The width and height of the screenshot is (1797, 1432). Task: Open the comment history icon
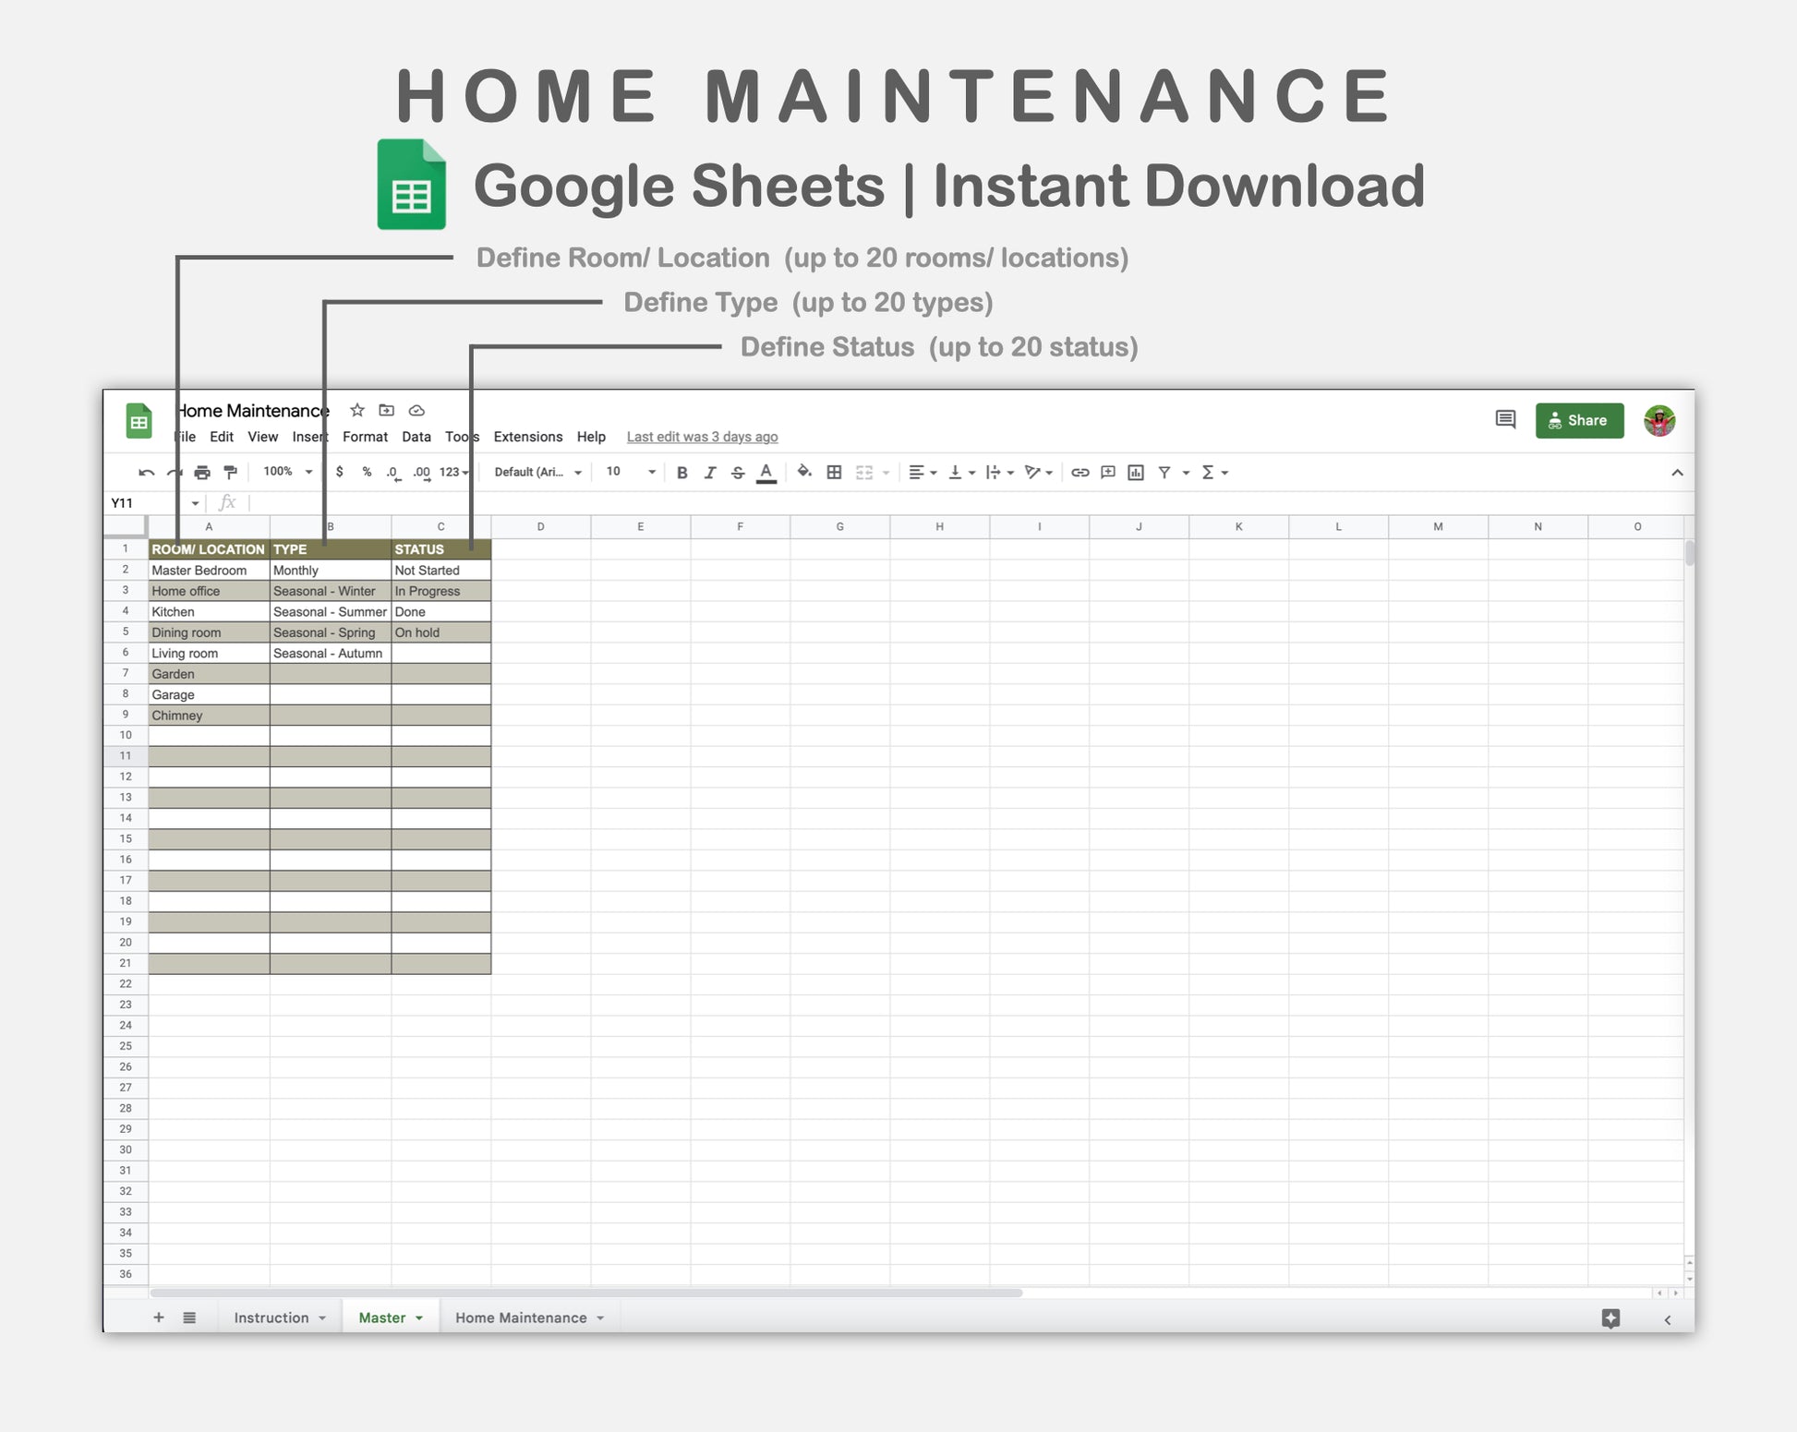click(1505, 420)
